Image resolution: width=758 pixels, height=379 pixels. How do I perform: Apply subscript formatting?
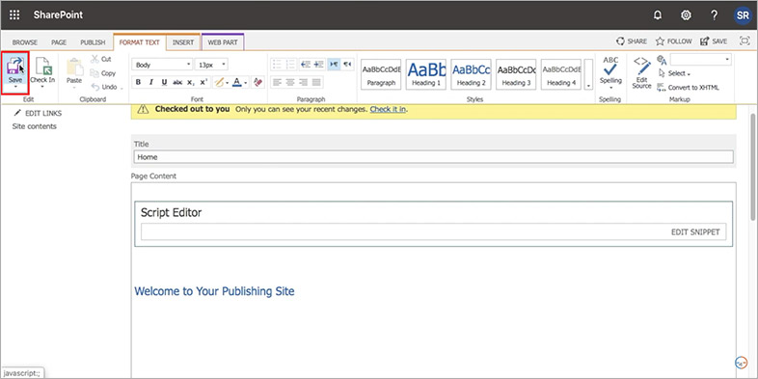click(x=191, y=82)
